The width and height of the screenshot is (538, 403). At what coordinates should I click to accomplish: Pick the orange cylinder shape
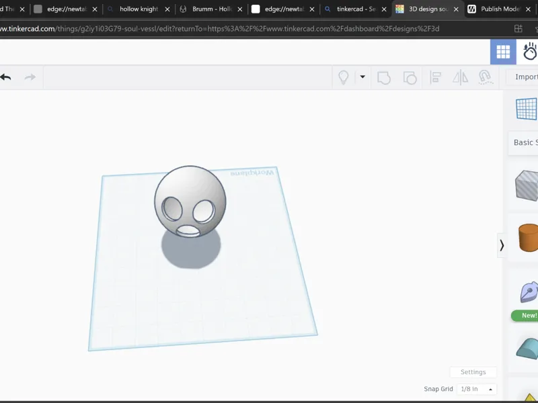point(529,238)
